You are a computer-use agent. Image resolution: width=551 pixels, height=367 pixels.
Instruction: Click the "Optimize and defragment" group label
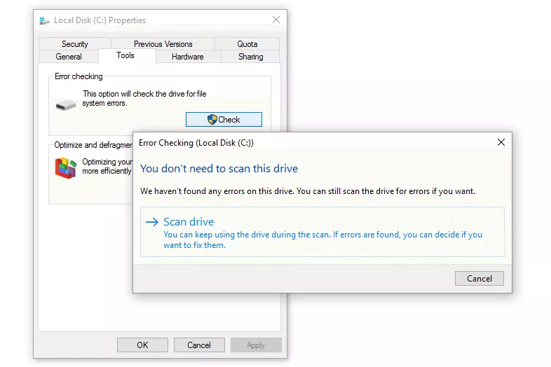coord(93,145)
